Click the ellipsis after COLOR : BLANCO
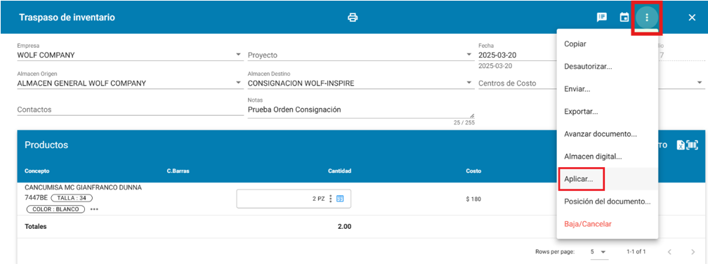Image resolution: width=708 pixels, height=264 pixels. point(94,209)
